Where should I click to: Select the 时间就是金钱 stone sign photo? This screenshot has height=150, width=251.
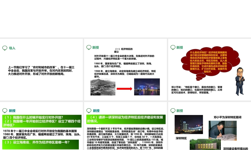tap(205, 145)
